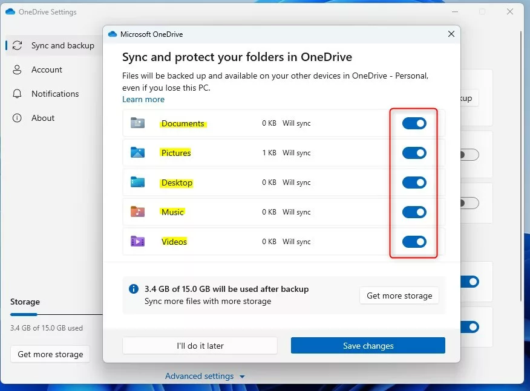
Task: Click the Pictures folder icon
Action: (137, 153)
